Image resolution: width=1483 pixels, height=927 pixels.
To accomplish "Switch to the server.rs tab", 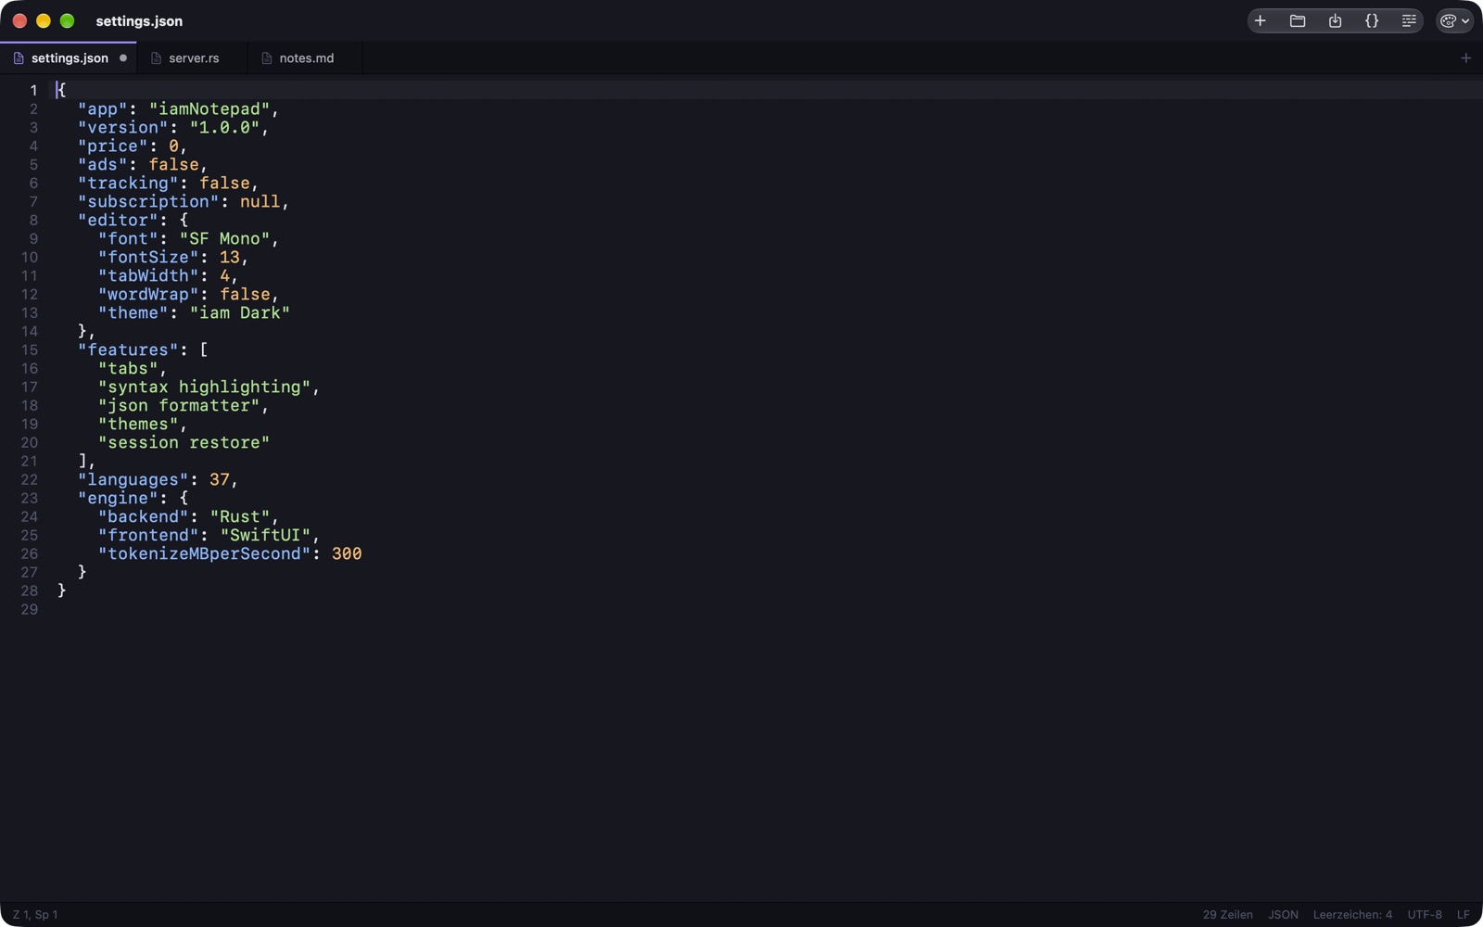I will (x=194, y=57).
